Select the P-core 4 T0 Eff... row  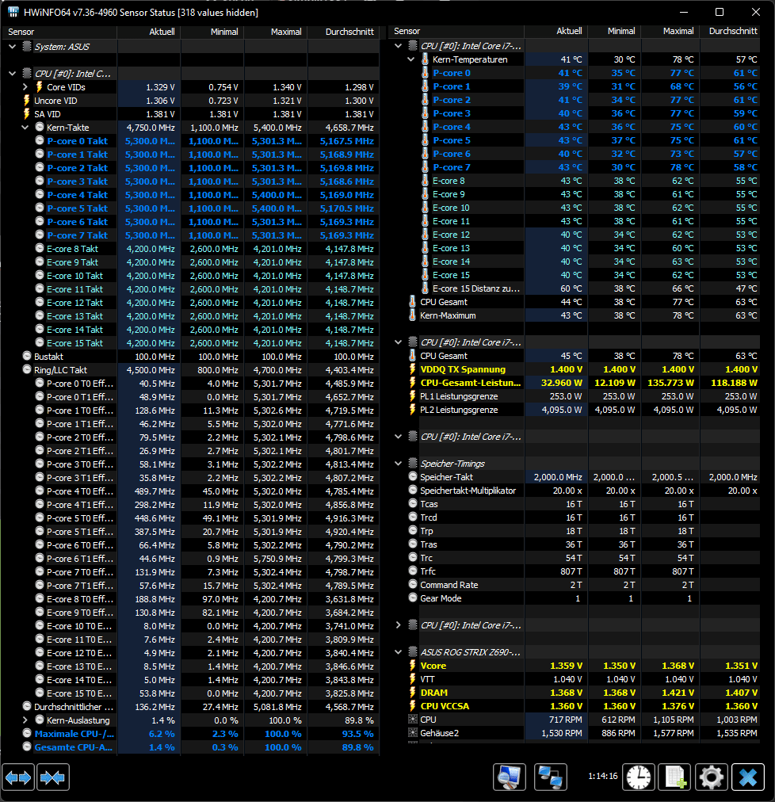pos(191,491)
